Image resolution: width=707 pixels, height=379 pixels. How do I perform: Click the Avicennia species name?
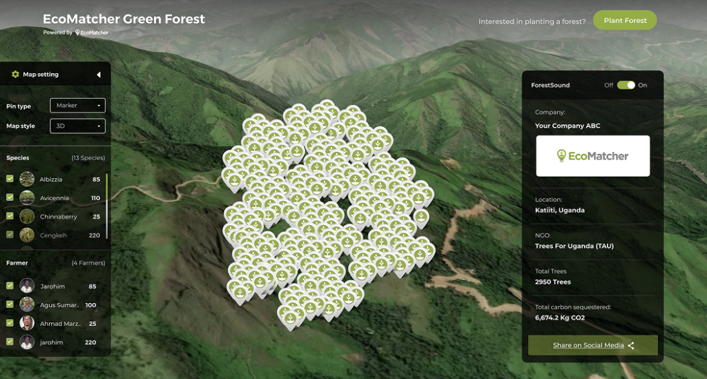pos(54,198)
